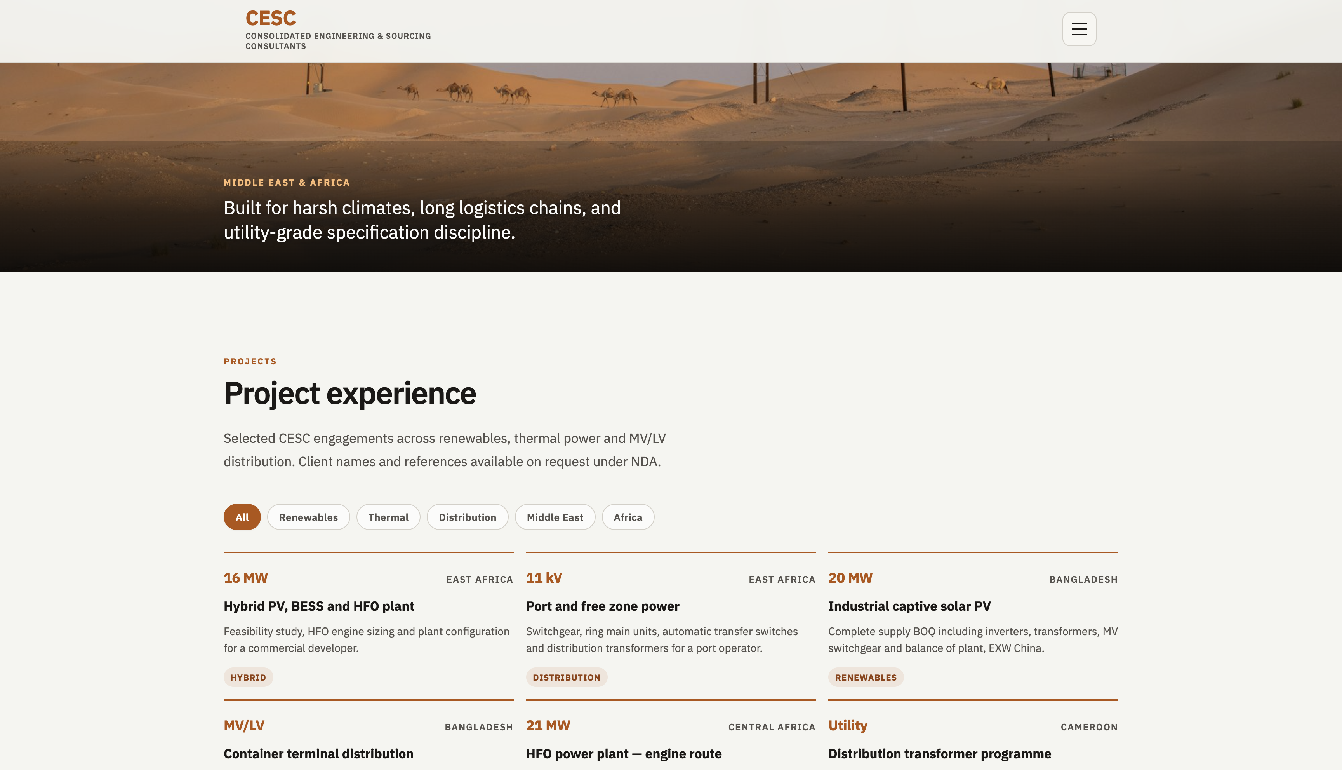
Task: Click the HYBRID tag badge
Action: (248, 677)
